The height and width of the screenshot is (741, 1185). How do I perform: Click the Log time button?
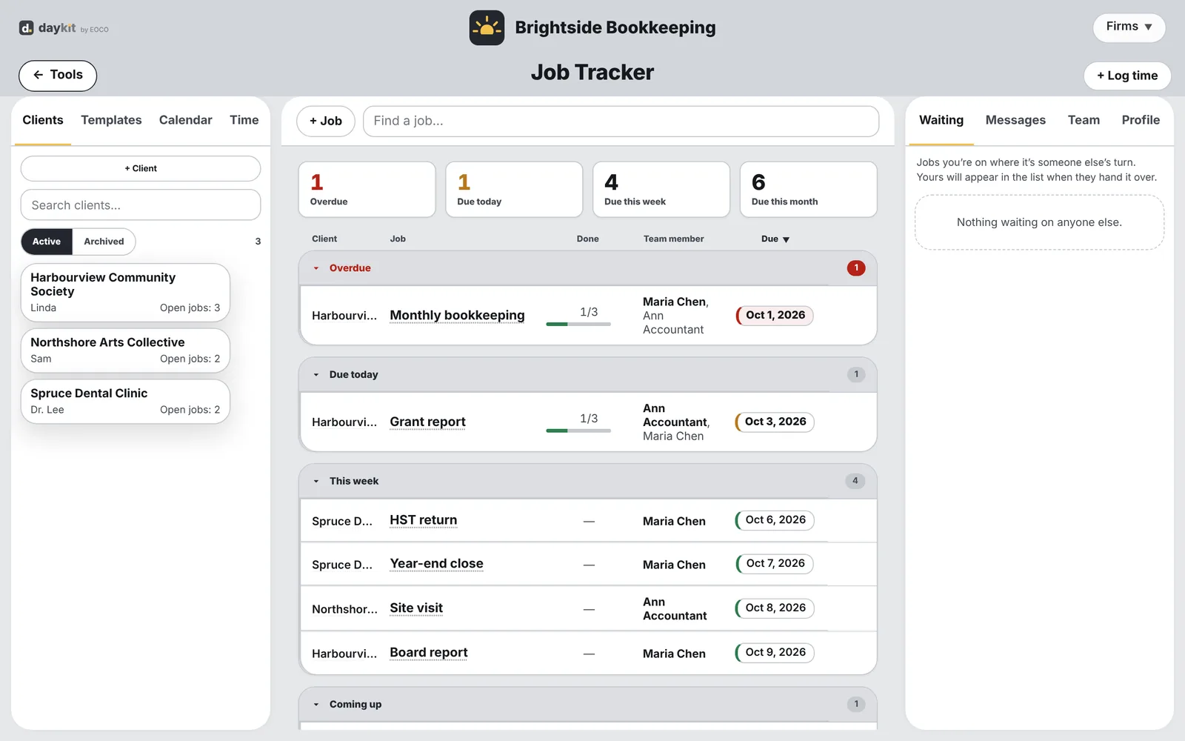[1127, 76]
